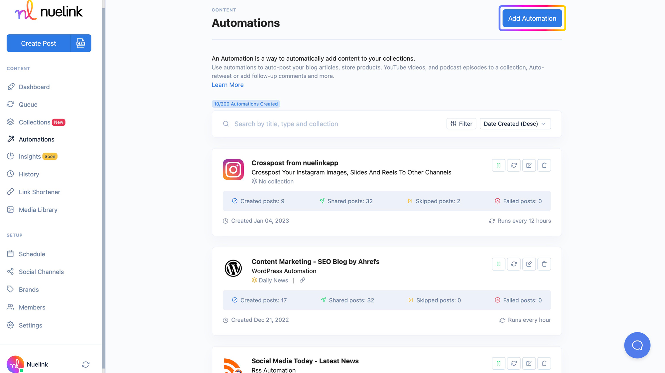Delete the Crosspost from nuelinkapp automation

[544, 165]
